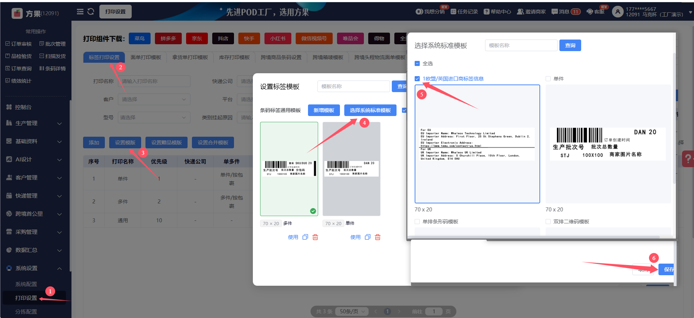Viewport: 694px width, 318px height.
Task: Toggle the sidebar collapse hamburger icon
Action: [80, 12]
